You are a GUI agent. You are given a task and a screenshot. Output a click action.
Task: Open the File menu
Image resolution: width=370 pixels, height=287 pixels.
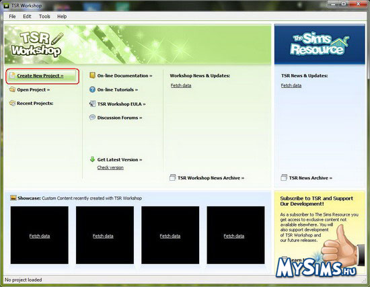click(x=12, y=16)
